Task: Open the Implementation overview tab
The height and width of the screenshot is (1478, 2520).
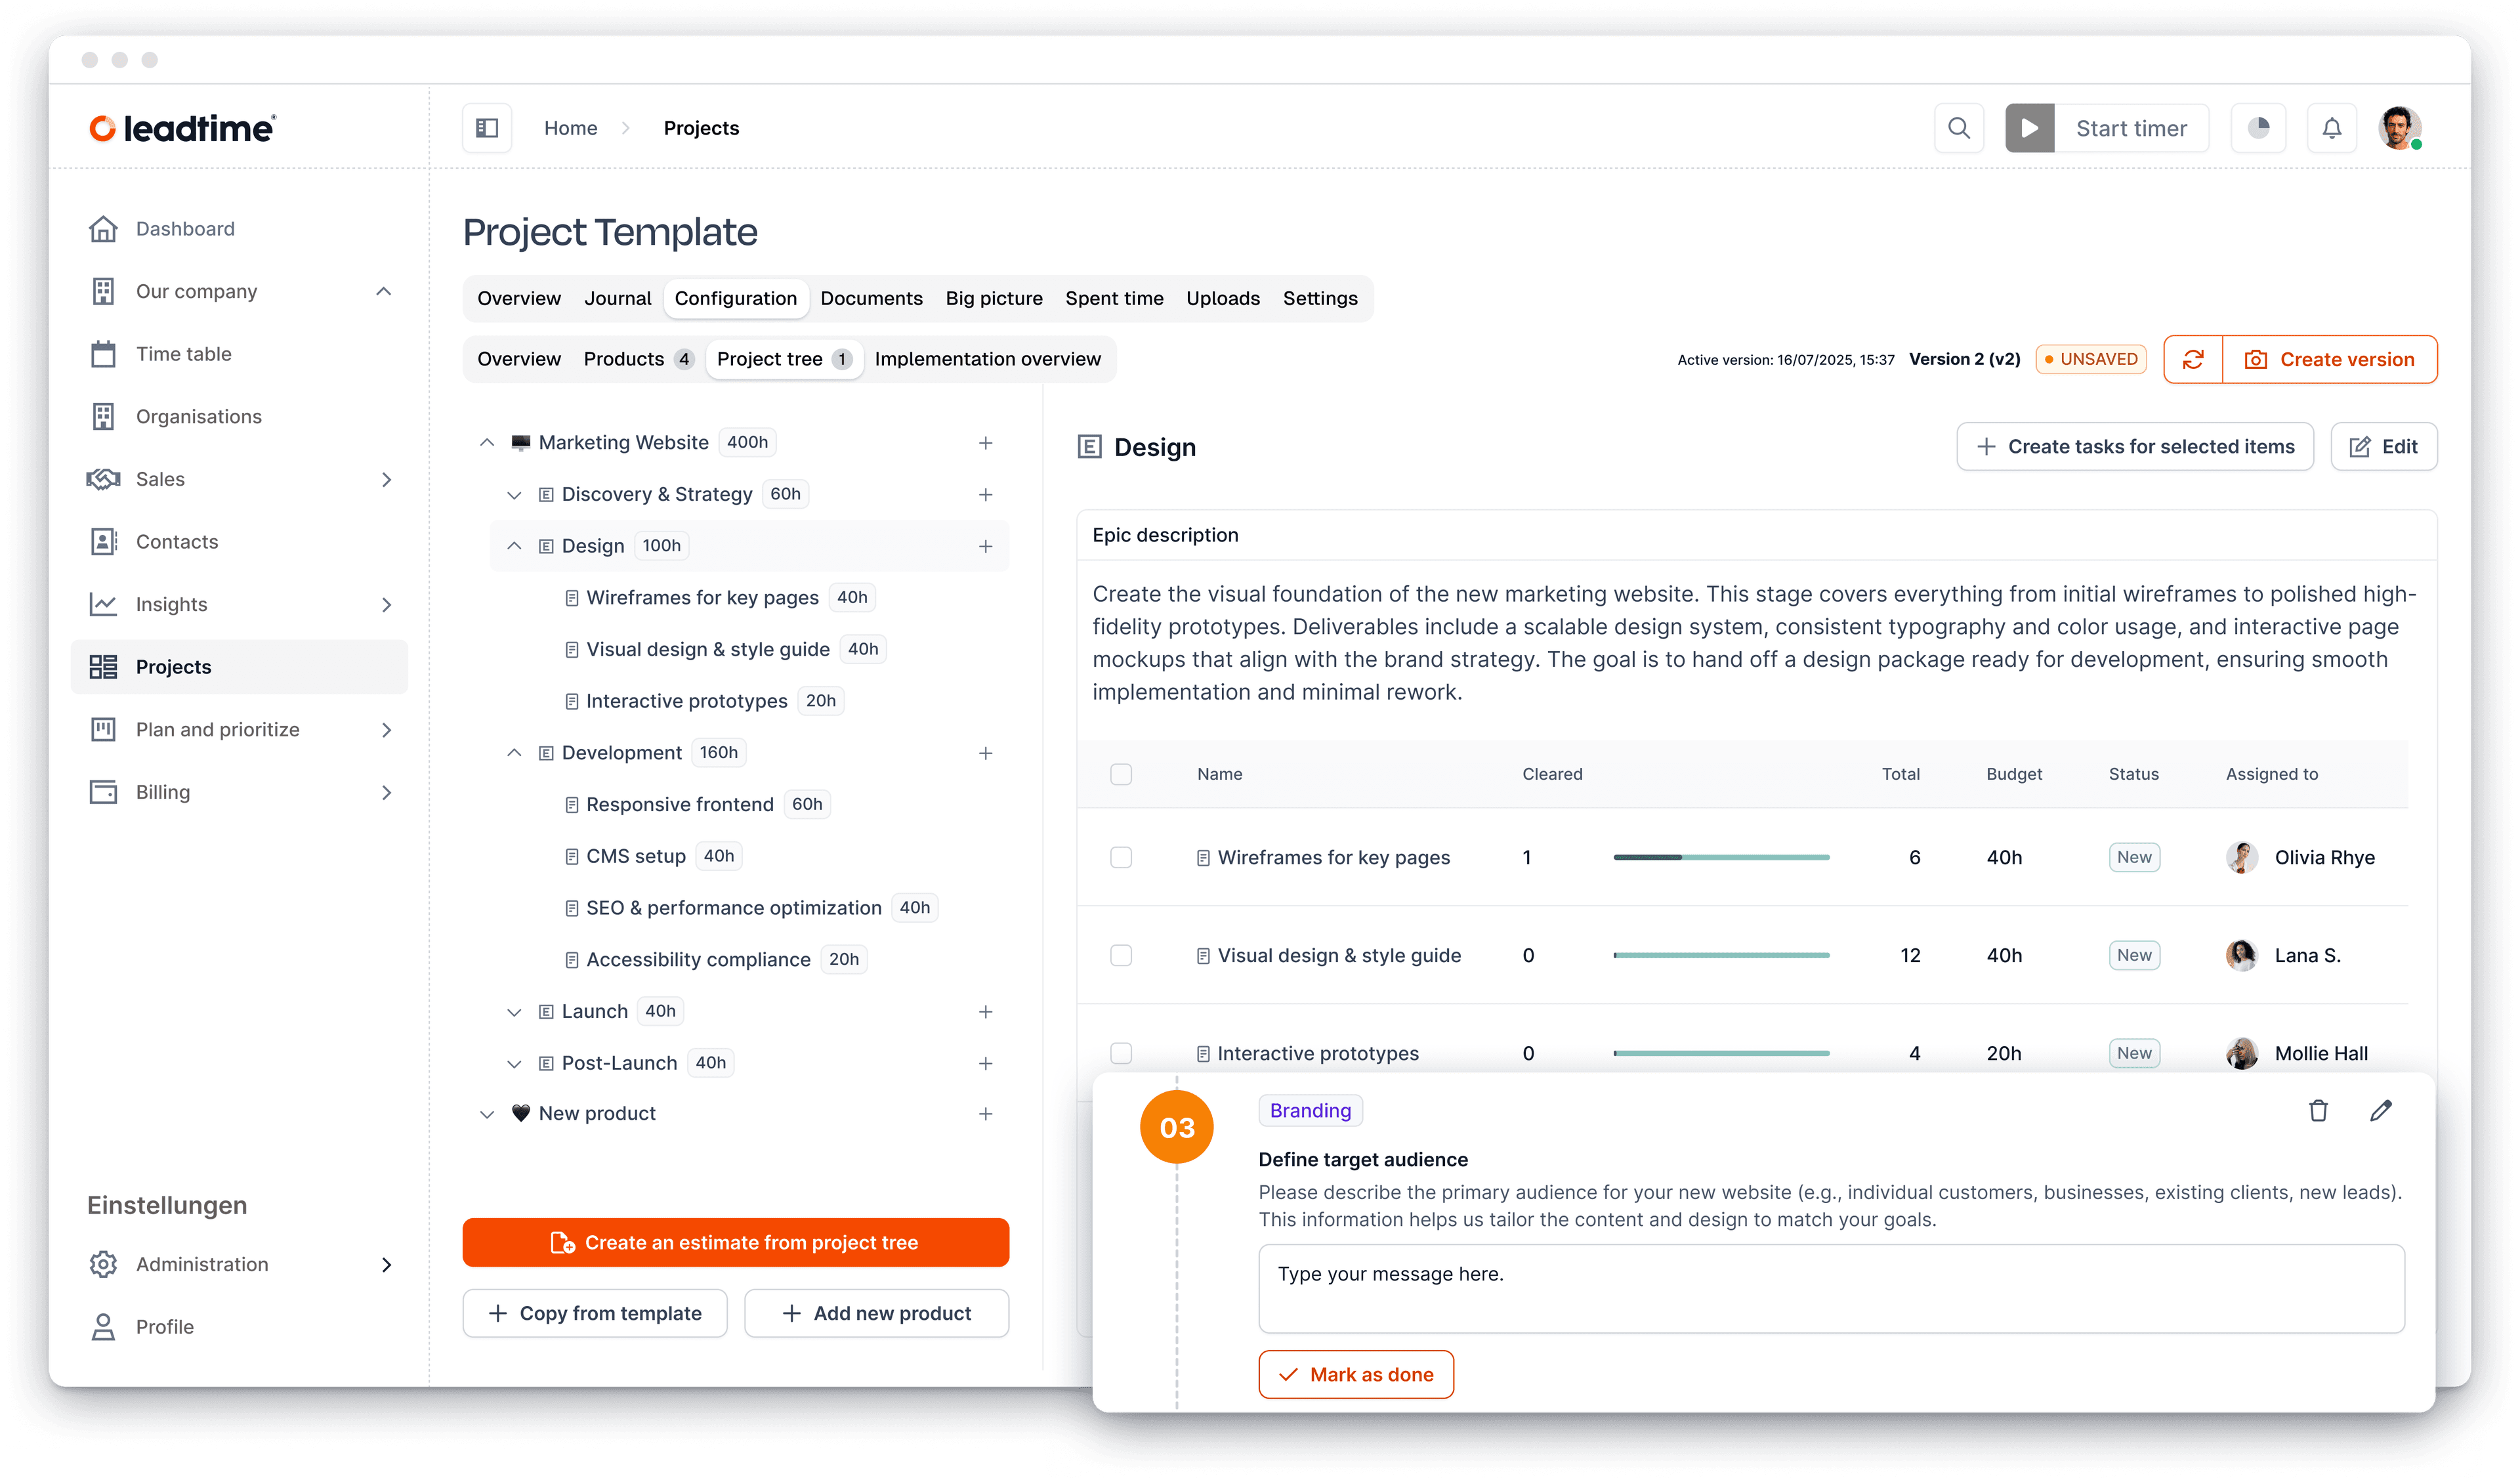Action: point(988,359)
